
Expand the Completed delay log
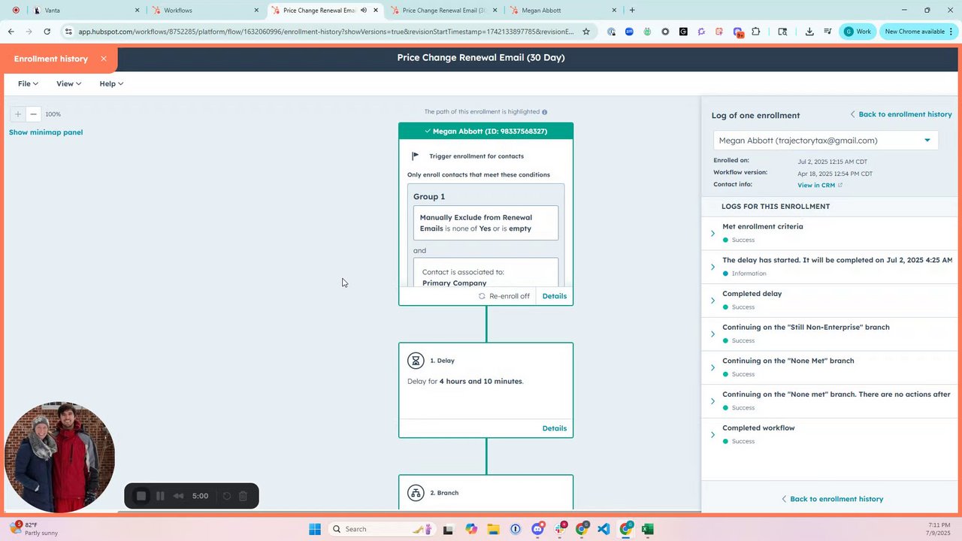pos(712,301)
